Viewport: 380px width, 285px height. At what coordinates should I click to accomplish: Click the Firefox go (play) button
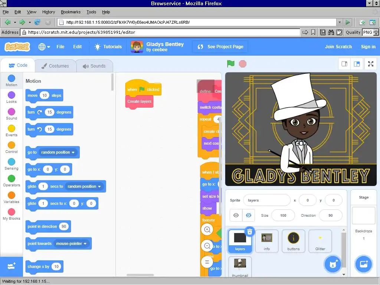point(348,22)
